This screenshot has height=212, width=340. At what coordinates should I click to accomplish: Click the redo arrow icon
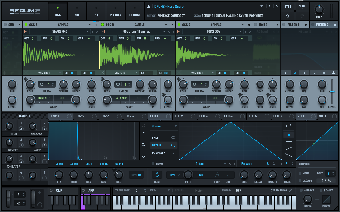tap(302, 16)
